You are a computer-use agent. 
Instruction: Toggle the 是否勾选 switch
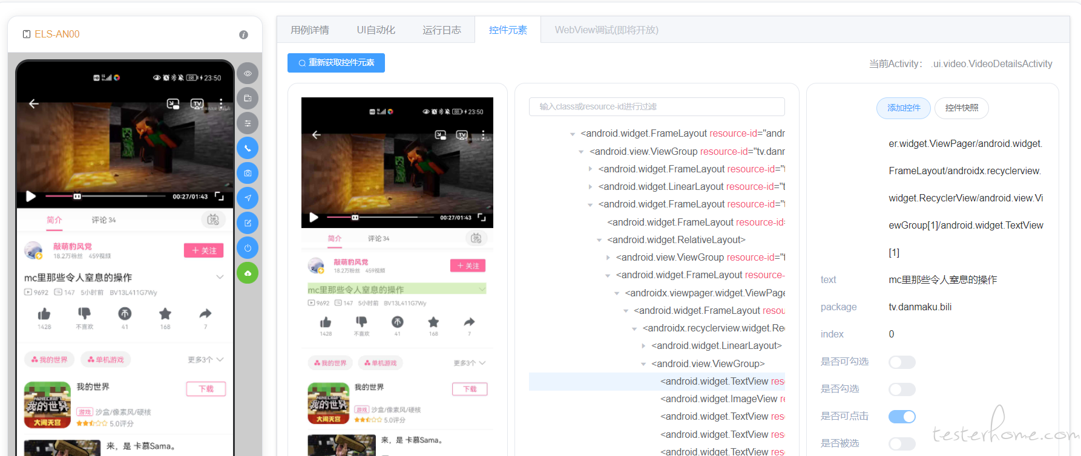click(x=902, y=389)
